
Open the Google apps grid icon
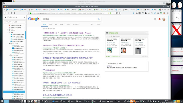(x=155, y=19)
